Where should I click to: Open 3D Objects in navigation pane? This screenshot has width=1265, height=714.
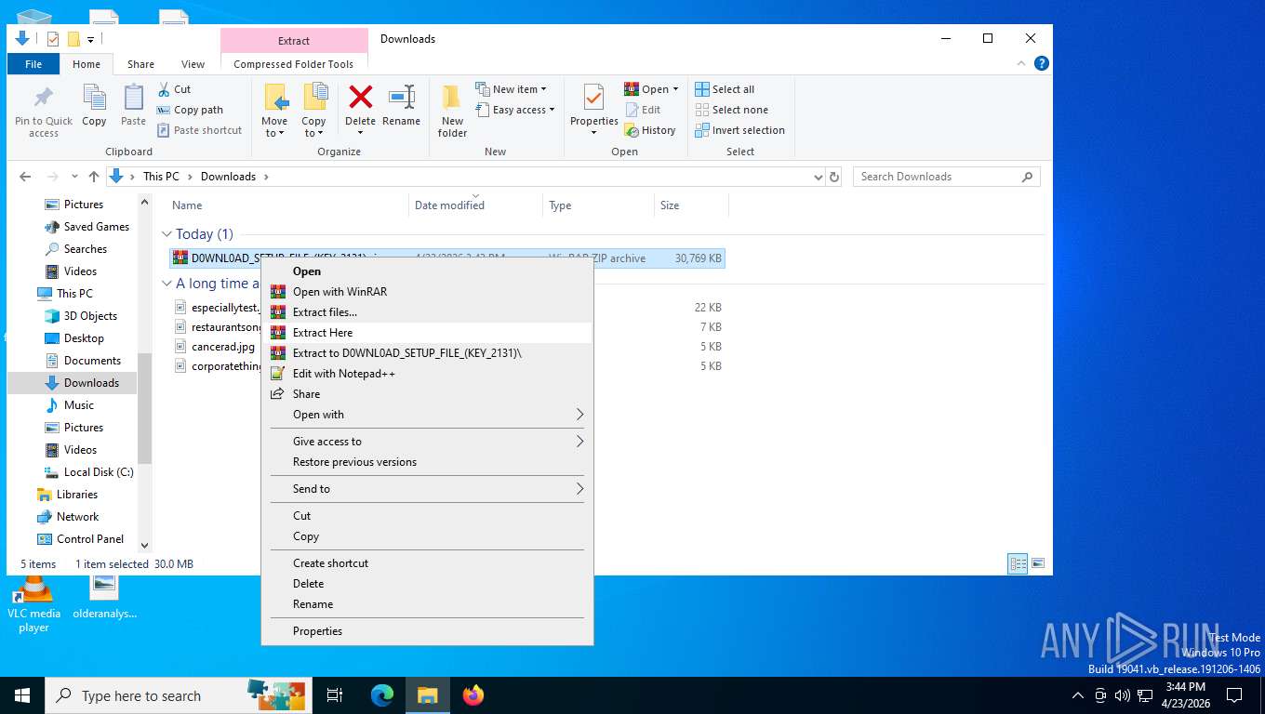(x=90, y=316)
